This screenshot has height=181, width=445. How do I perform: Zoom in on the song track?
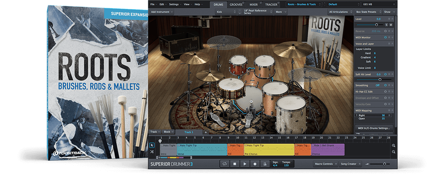point(393,146)
